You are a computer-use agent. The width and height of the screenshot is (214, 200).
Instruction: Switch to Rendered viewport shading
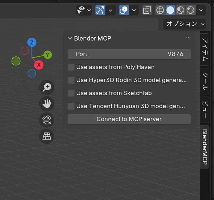point(191,10)
